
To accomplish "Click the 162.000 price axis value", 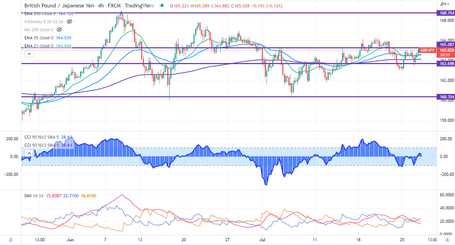I will pyautogui.click(x=447, y=80).
